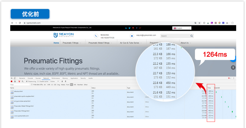This screenshot has height=128, width=246.
Task: Expand the Pneumatic Fittings nav menu
Action: click(x=72, y=43)
